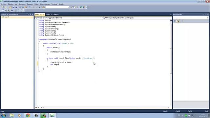Image resolution: width=210 pixels, height=118 pixels.
Task: Open Properties window toolbar icon
Action: coord(75,7)
